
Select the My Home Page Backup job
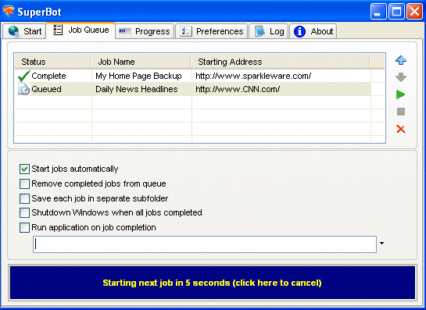(138, 76)
